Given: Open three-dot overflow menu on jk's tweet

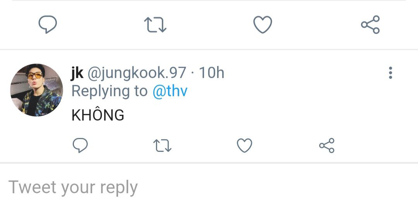Looking at the screenshot, I should tap(391, 73).
